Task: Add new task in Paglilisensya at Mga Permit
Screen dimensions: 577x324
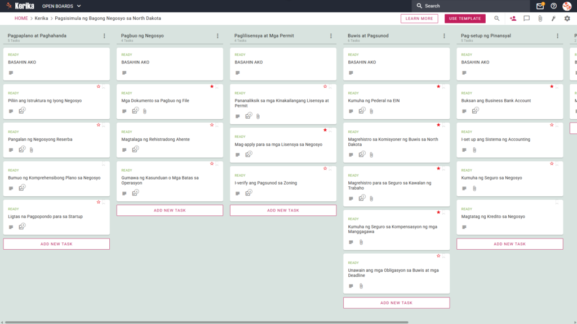Action: pyautogui.click(x=283, y=210)
